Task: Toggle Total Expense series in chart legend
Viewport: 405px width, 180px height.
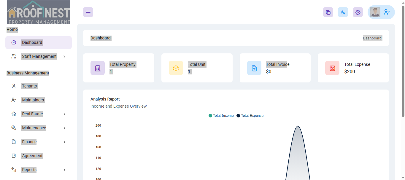Action: tap(250, 116)
